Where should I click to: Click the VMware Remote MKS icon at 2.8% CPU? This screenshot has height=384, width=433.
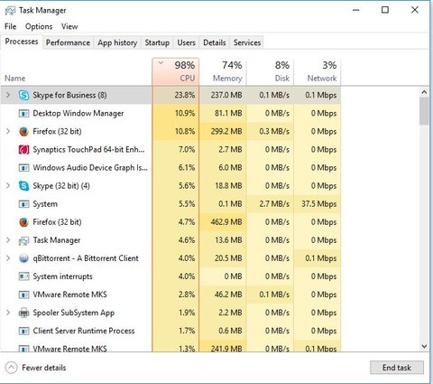point(23,295)
